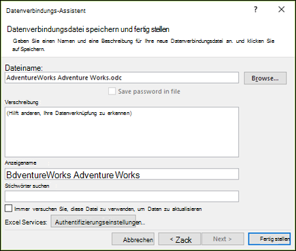Select the Anzeigename text field
This screenshot has width=296, height=251.
click(x=122, y=174)
